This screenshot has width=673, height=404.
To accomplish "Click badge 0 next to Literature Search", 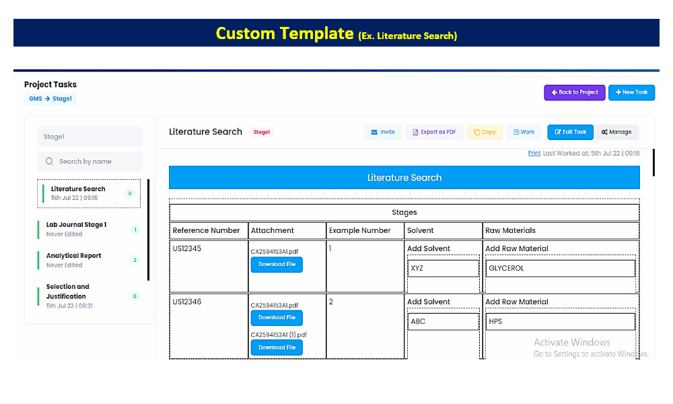I will pos(130,194).
